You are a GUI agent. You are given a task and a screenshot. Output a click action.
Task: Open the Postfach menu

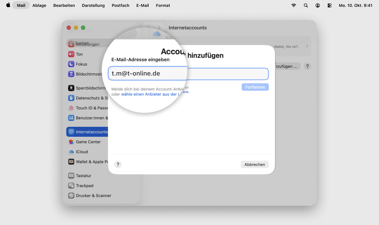(x=120, y=5)
